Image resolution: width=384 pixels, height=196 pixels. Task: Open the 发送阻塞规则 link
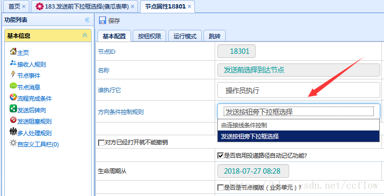point(35,121)
